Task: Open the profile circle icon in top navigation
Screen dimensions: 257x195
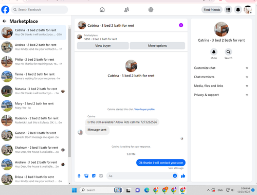Action: tap(151, 10)
